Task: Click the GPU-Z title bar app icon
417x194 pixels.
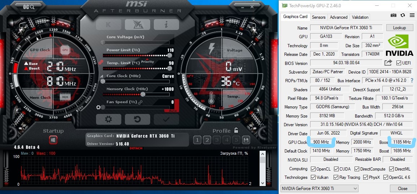Action: [284, 5]
